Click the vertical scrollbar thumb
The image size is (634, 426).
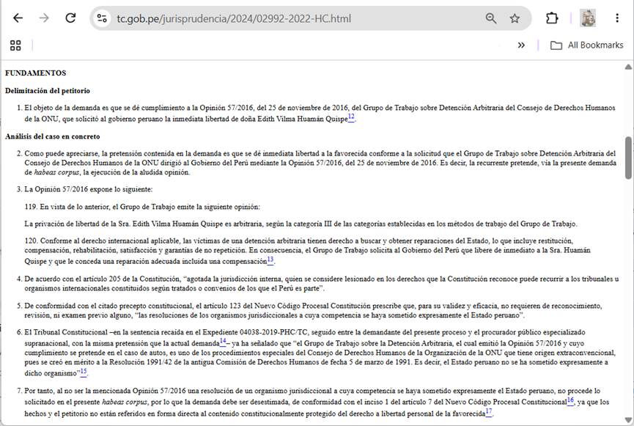[628, 158]
